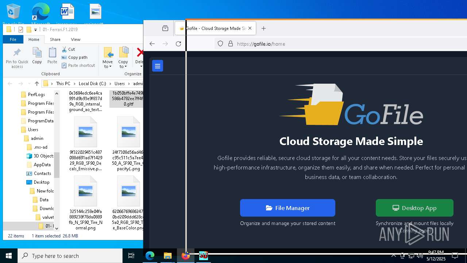The width and height of the screenshot is (467, 263).
Task: Close the Gofile browser tab
Action: click(250, 28)
